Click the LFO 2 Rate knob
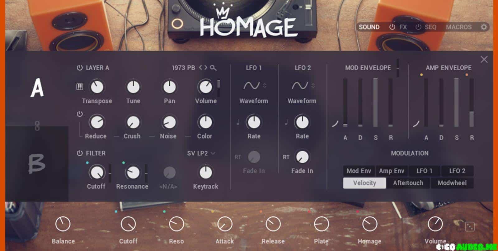 point(302,122)
